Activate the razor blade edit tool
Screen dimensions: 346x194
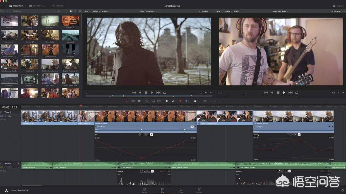[x=139, y=101]
